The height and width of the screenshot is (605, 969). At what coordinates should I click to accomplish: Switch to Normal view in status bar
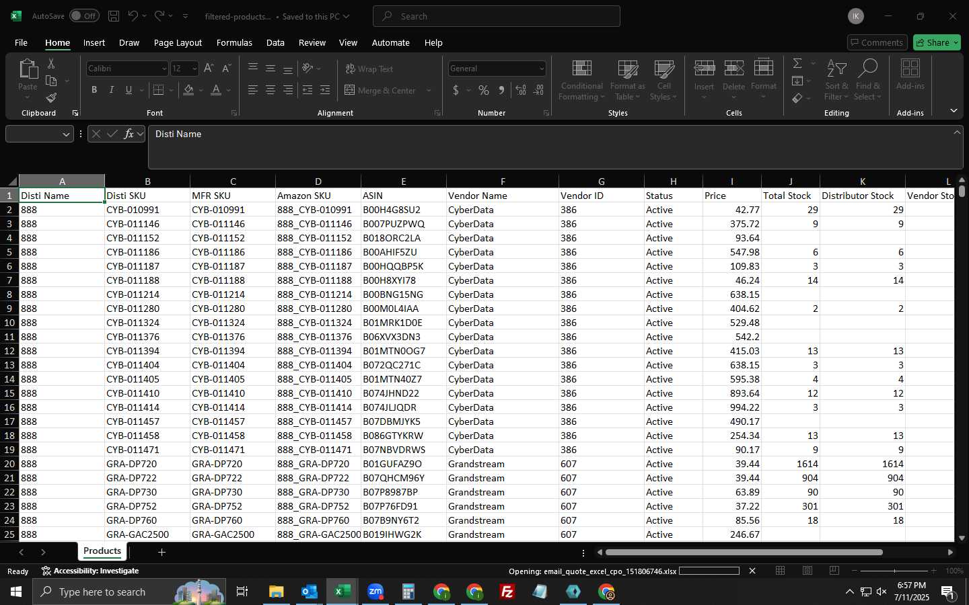[x=781, y=571]
